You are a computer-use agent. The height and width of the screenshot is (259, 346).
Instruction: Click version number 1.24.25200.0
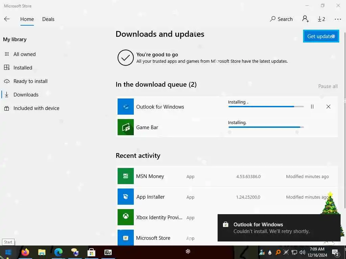point(248,197)
